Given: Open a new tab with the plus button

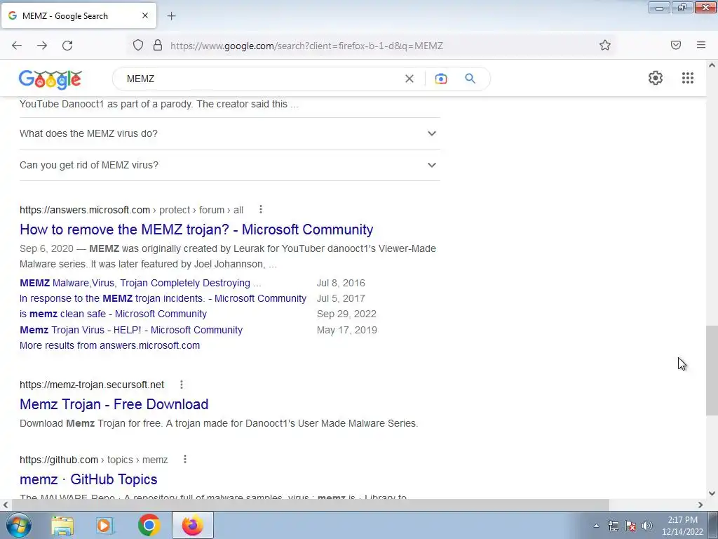Looking at the screenshot, I should (x=171, y=16).
